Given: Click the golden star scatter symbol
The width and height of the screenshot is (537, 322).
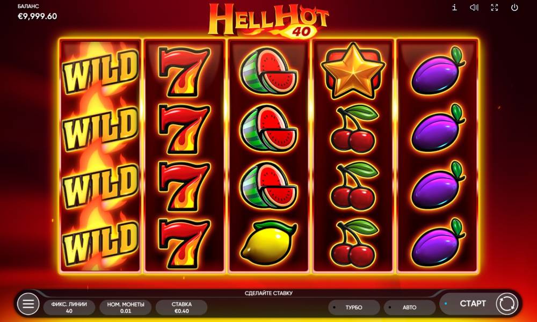Looking at the screenshot, I should click(353, 70).
